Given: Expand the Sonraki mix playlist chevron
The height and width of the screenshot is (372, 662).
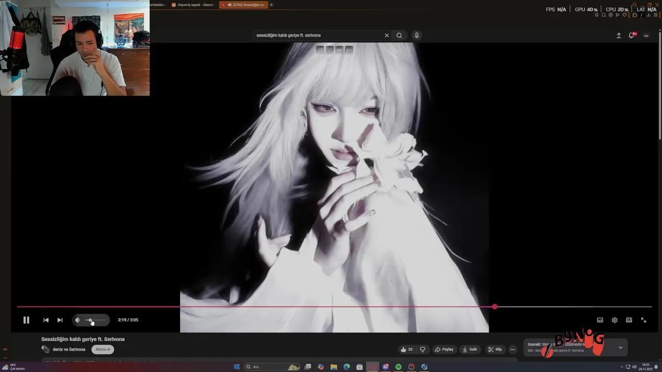Looking at the screenshot, I should pyautogui.click(x=621, y=347).
